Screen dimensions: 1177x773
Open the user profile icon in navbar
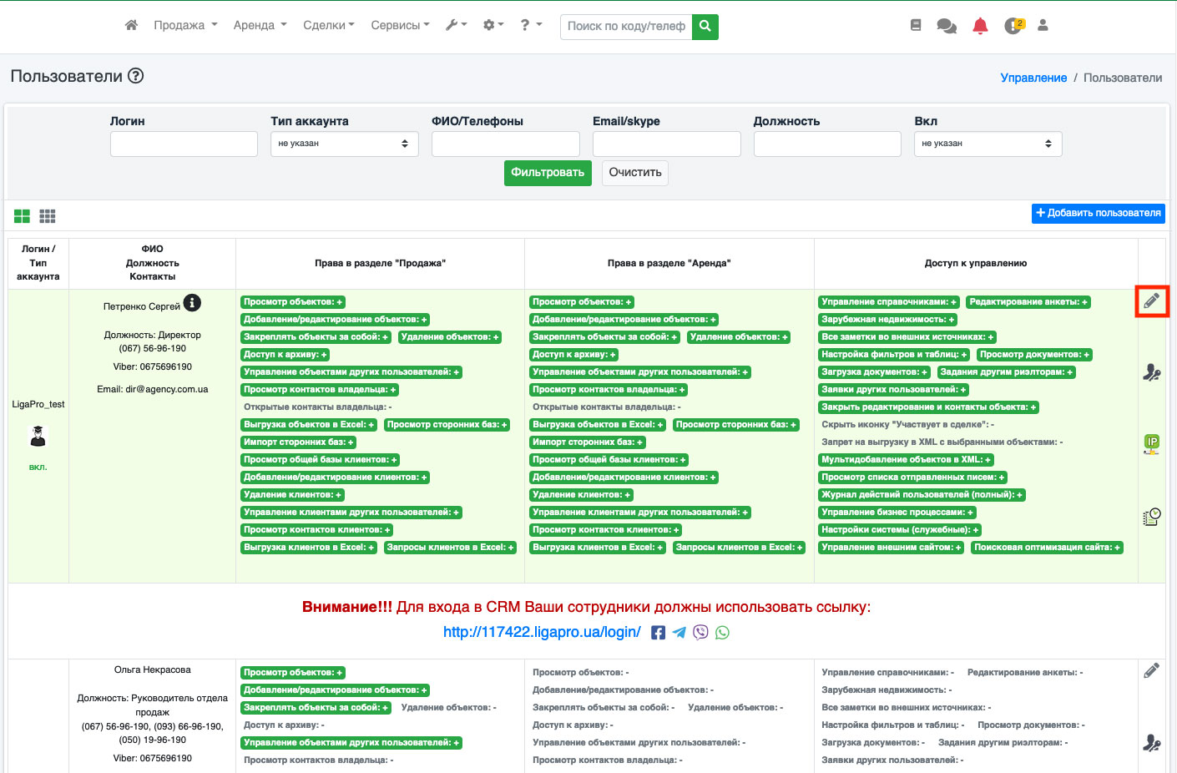click(1043, 25)
